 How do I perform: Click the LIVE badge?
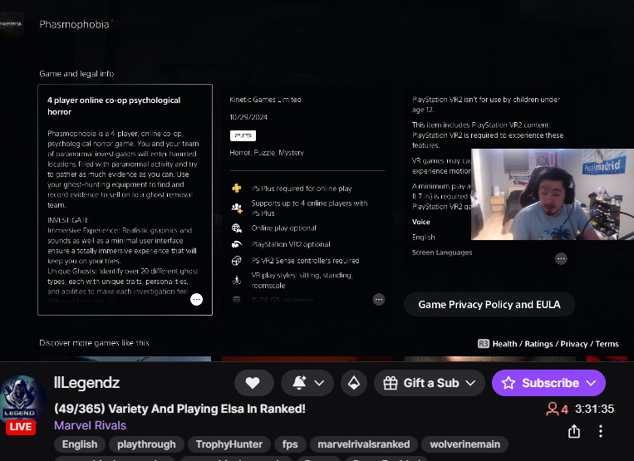[x=21, y=427]
